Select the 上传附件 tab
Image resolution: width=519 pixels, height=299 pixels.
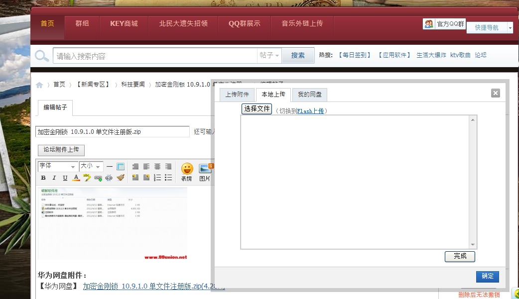(237, 95)
